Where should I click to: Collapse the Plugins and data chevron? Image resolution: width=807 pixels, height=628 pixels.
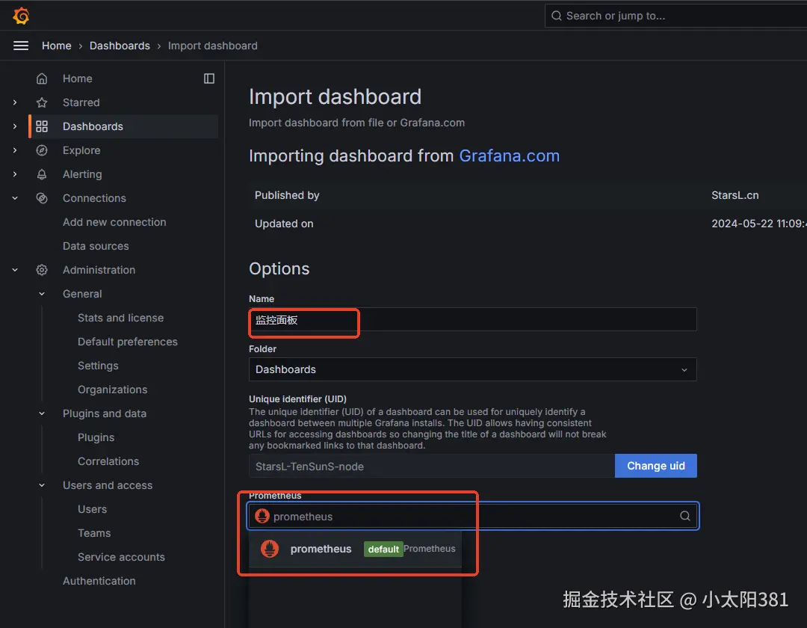(x=42, y=413)
